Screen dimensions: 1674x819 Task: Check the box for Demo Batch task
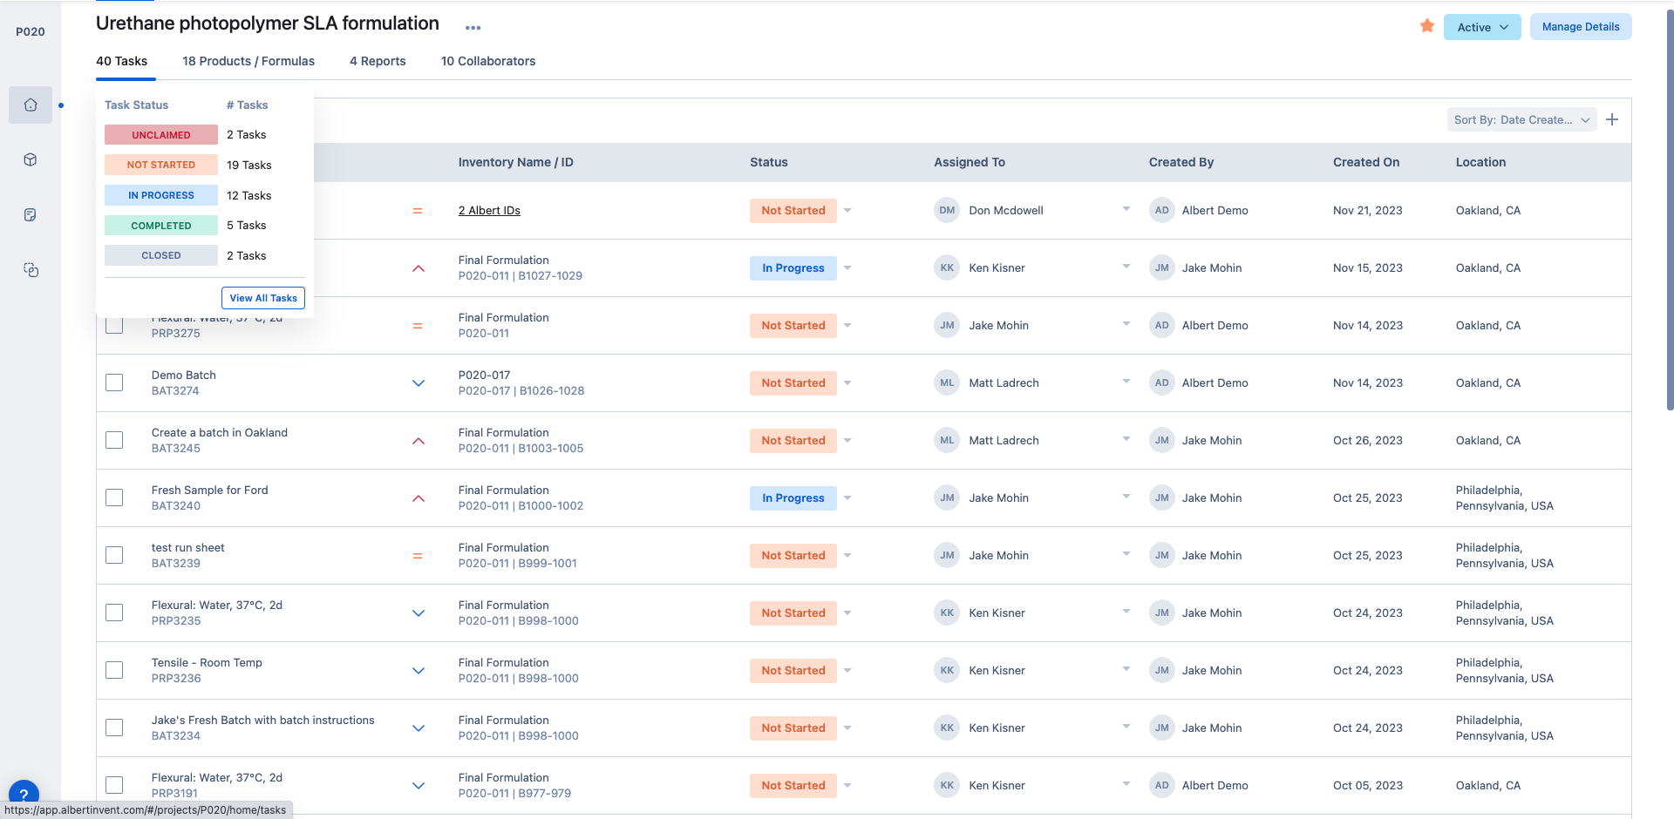(x=114, y=382)
